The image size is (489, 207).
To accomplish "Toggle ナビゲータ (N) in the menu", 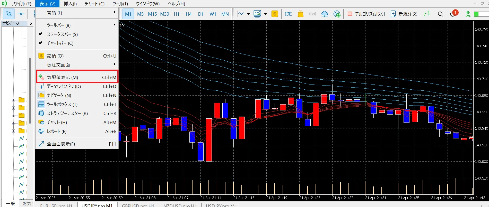I will coord(77,95).
